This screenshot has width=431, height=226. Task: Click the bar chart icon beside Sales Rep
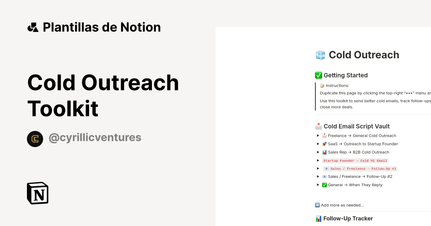[x=324, y=152]
